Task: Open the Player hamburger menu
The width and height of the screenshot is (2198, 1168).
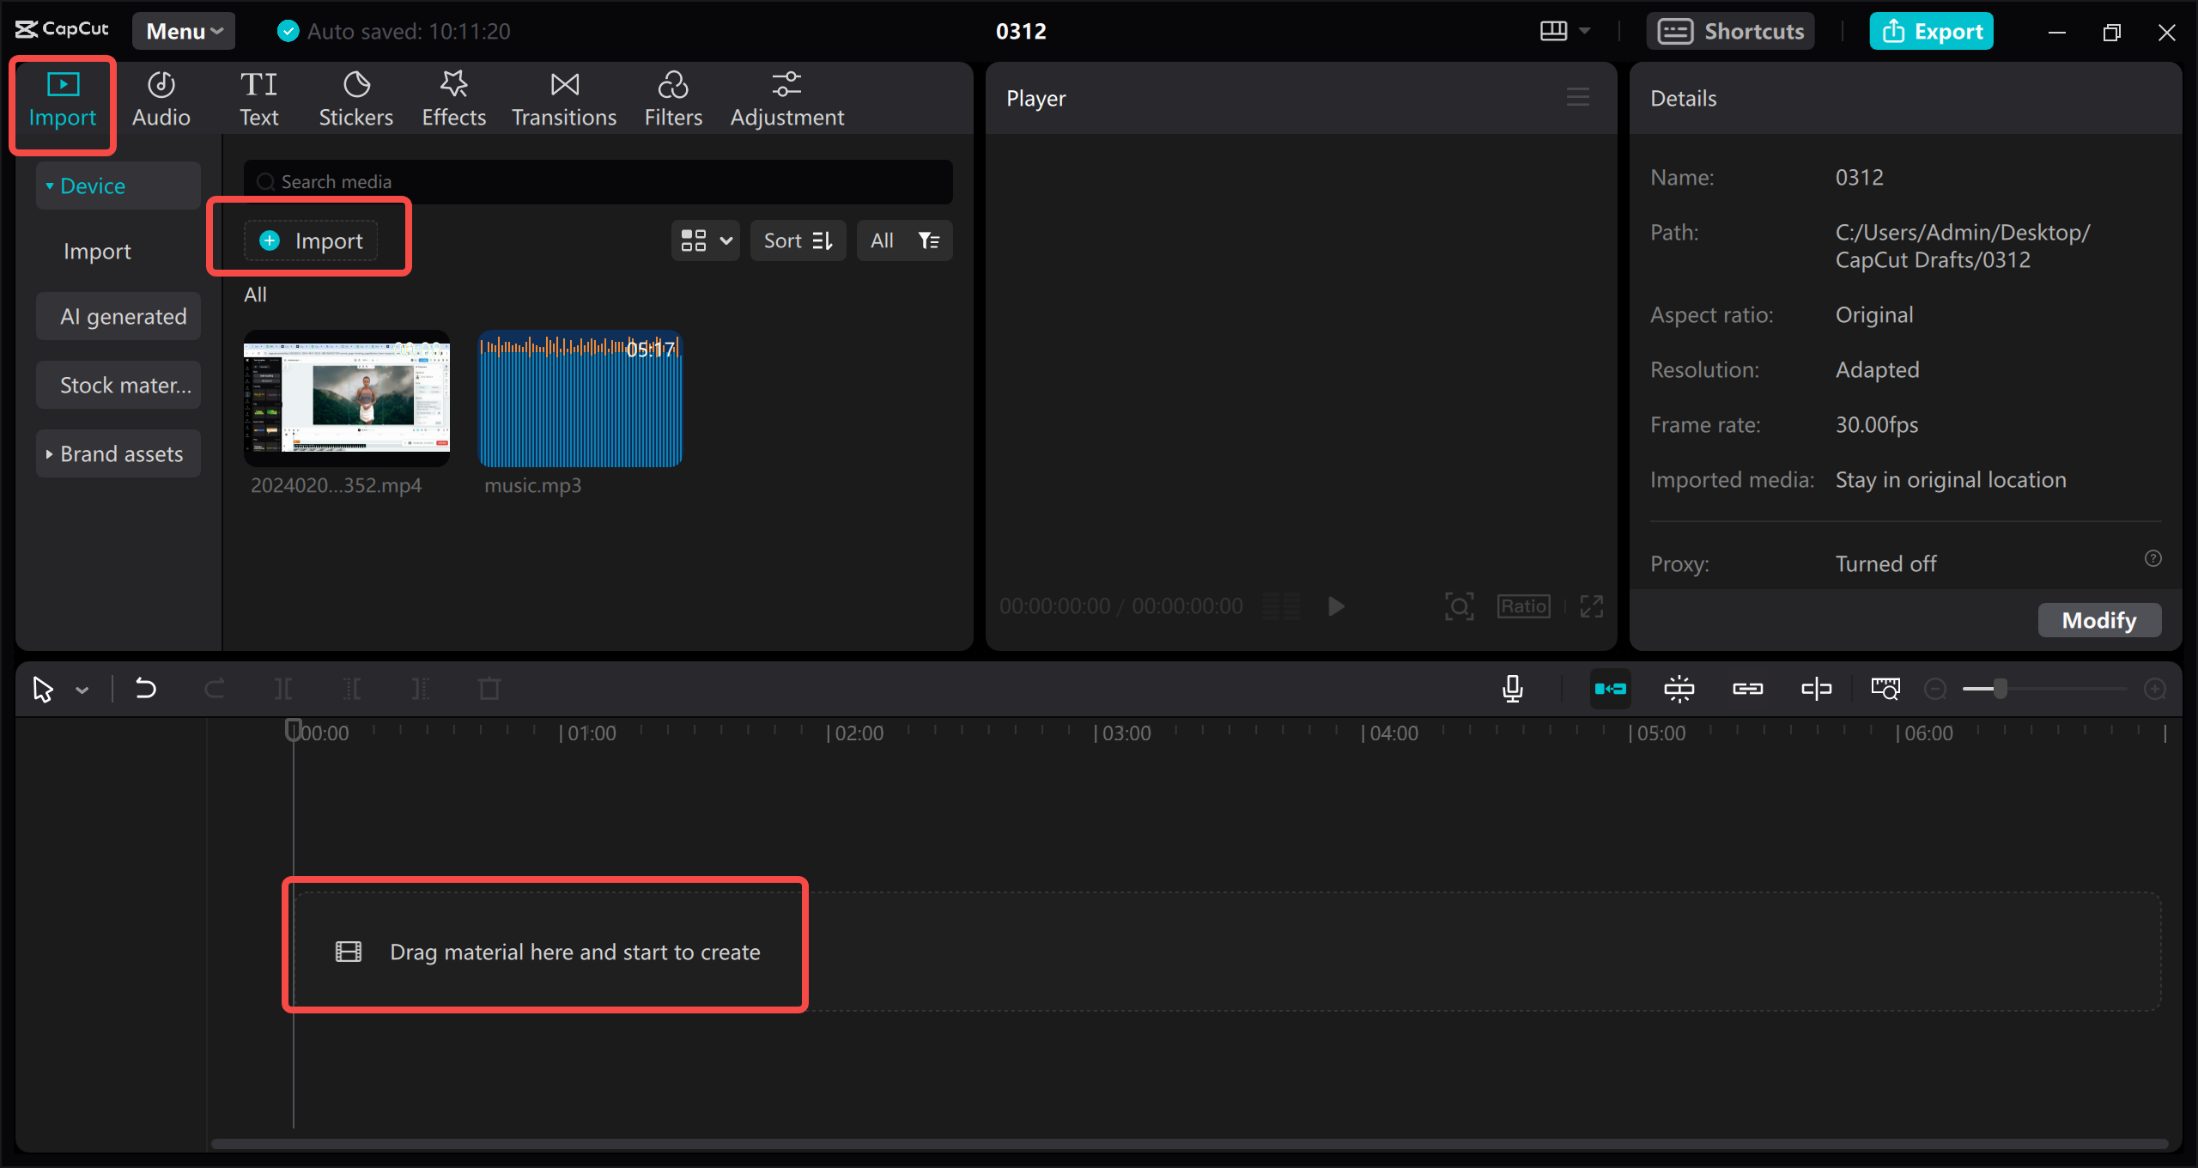Action: click(x=1578, y=97)
